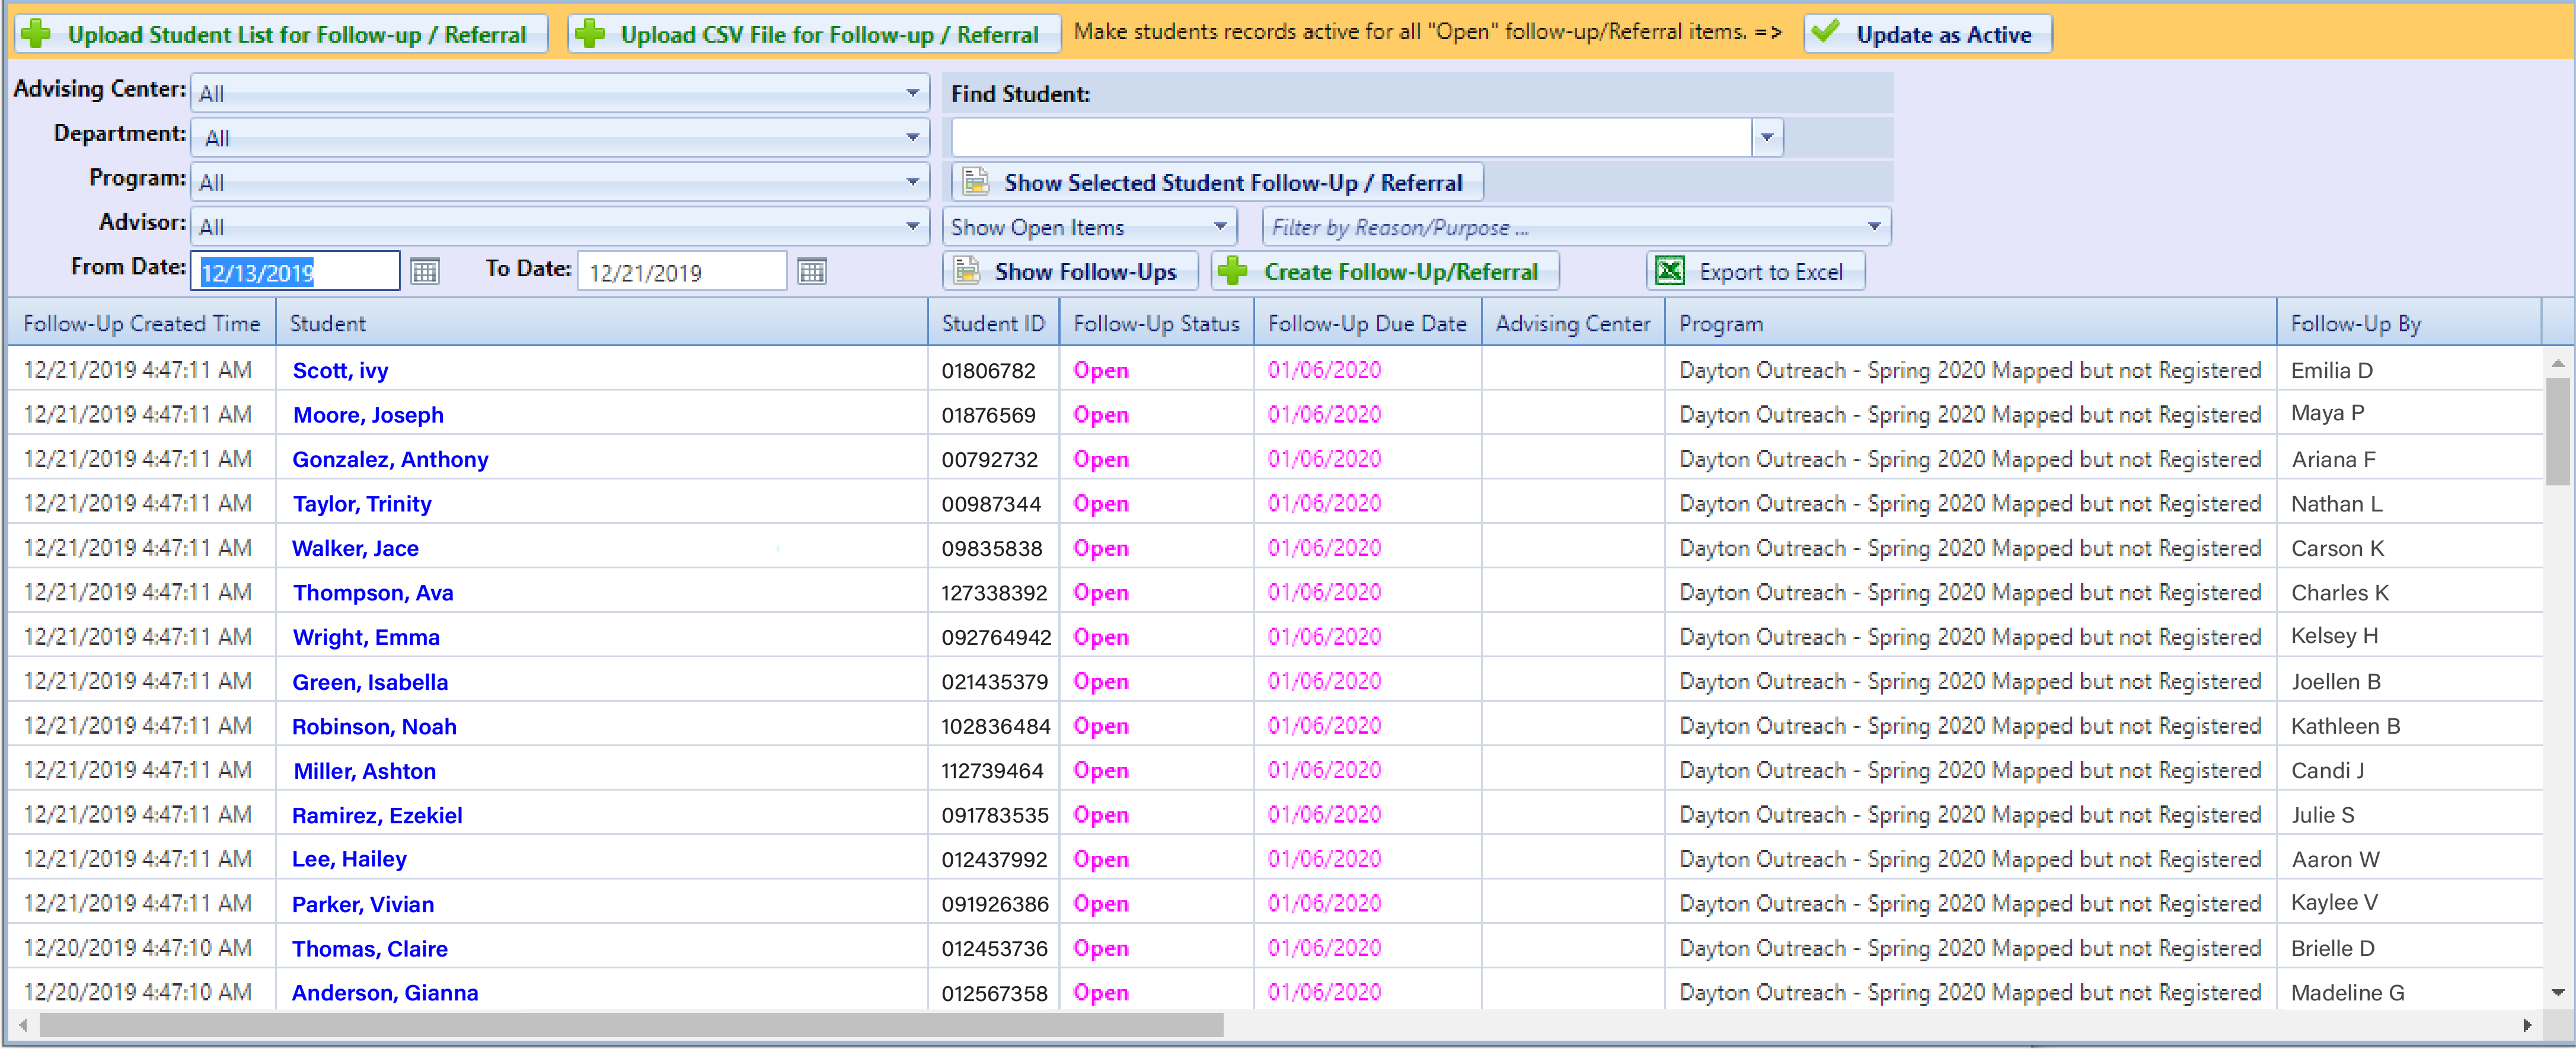This screenshot has height=1049, width=2576.
Task: Click the green checkmark icon on Update as Active
Action: (1825, 33)
